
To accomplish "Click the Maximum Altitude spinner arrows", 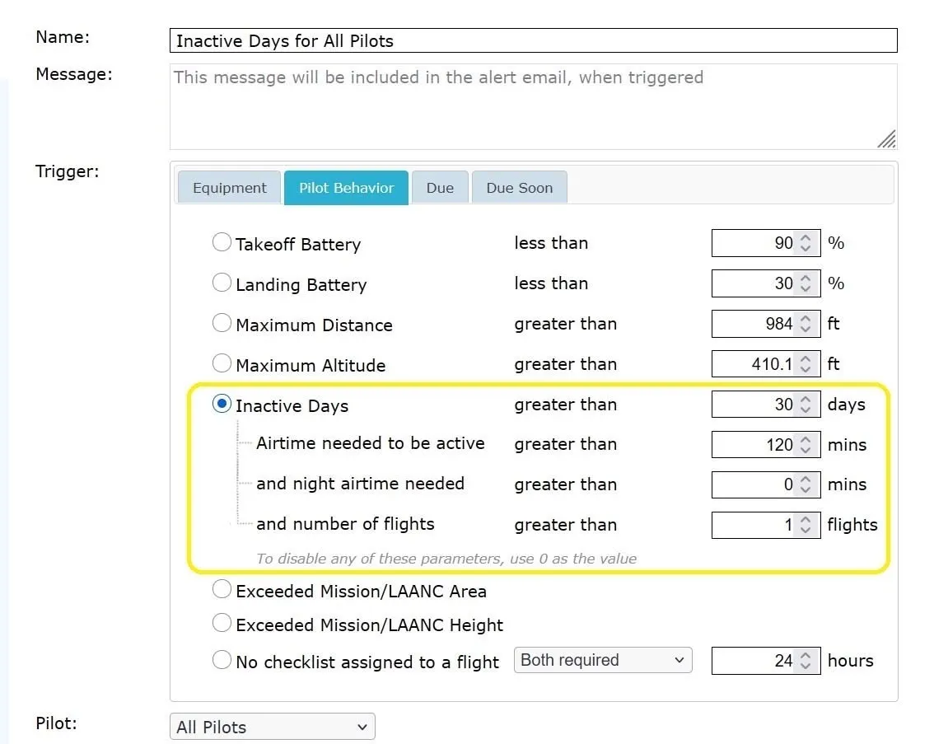I will click(x=806, y=364).
